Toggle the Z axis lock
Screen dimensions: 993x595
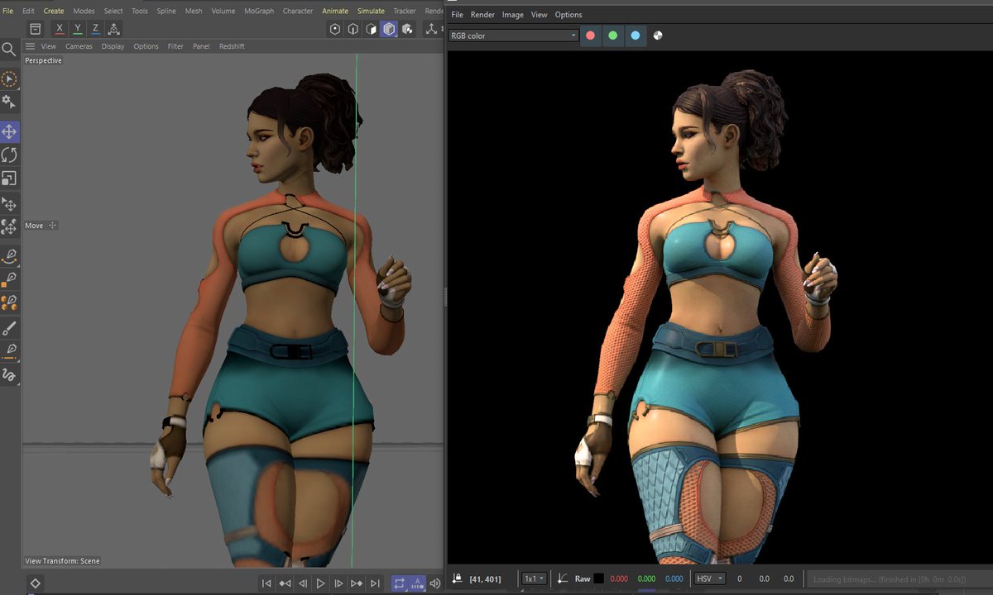tap(96, 29)
